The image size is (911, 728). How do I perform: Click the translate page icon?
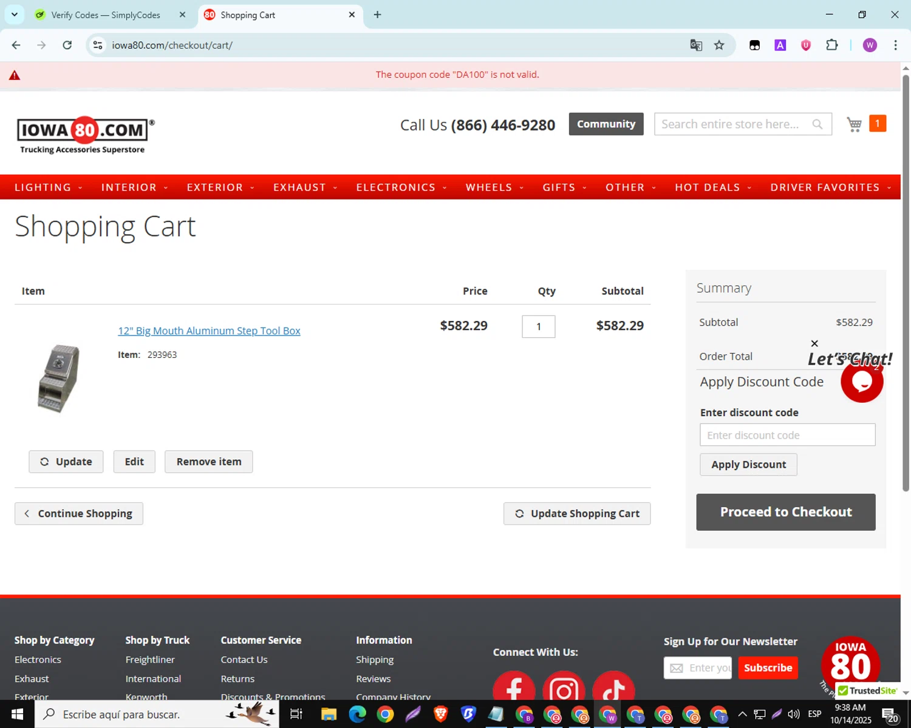click(x=696, y=45)
